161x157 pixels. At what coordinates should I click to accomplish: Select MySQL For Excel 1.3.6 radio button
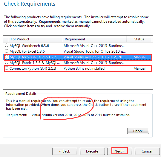pos(7,51)
